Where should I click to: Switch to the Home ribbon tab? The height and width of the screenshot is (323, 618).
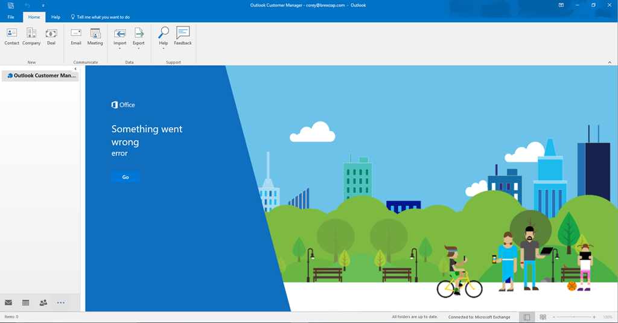point(34,17)
